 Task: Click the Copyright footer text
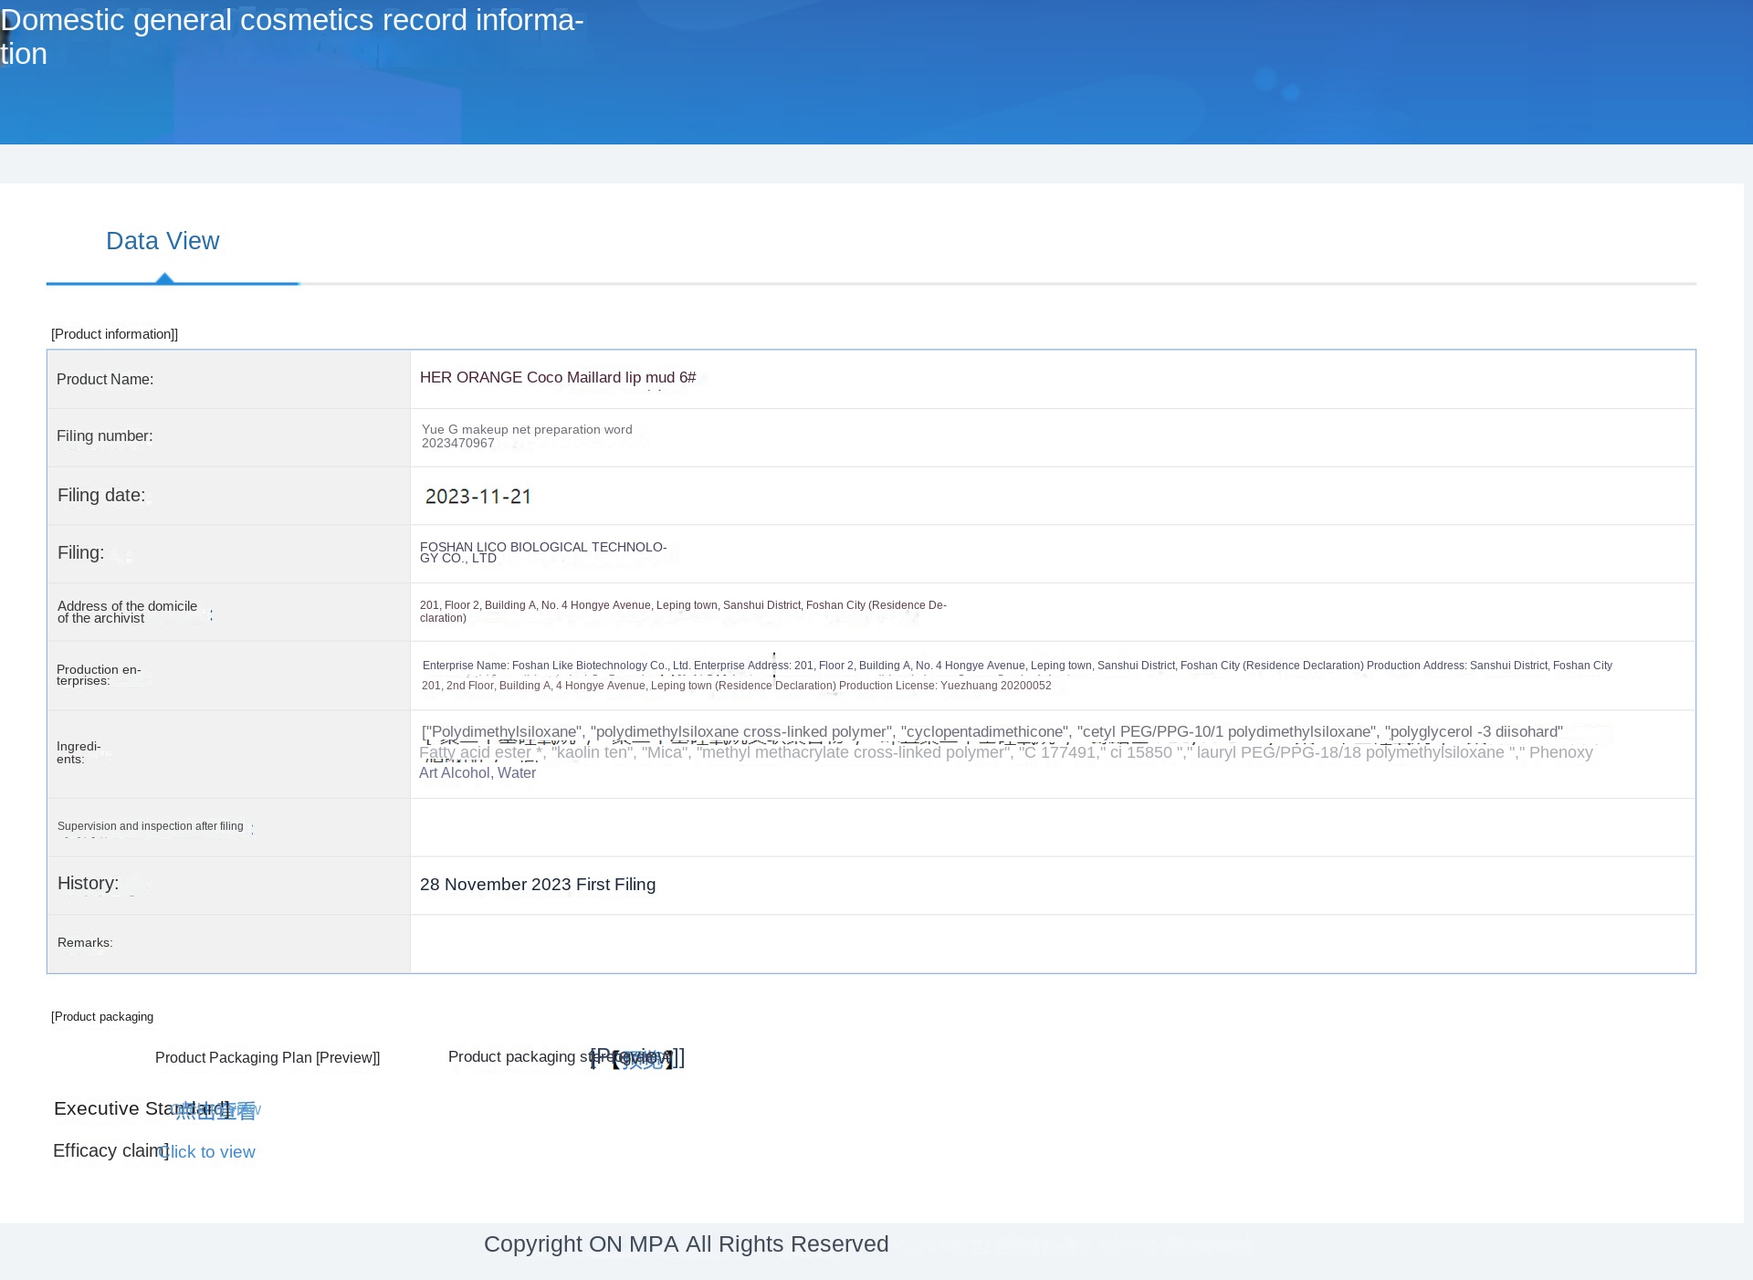686,1244
